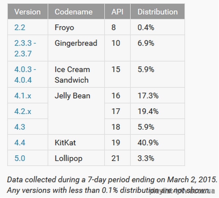This screenshot has width=219, height=198.
Task: Select the 19.4% distribution cell
Action: (x=158, y=111)
